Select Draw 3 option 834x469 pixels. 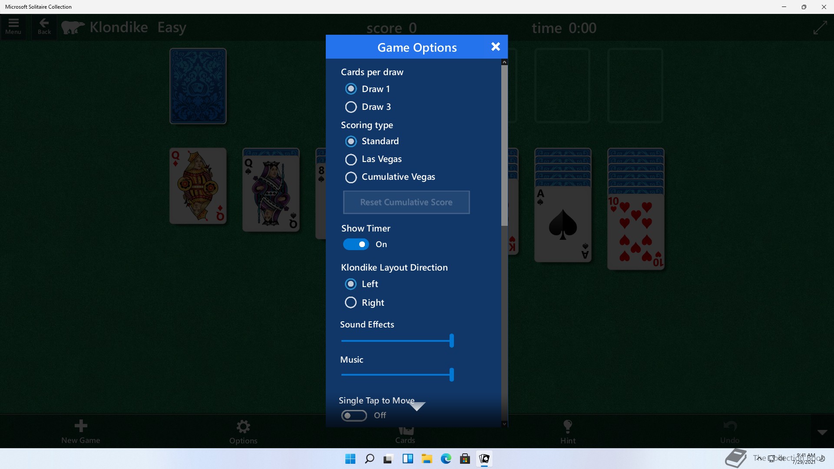click(x=351, y=107)
